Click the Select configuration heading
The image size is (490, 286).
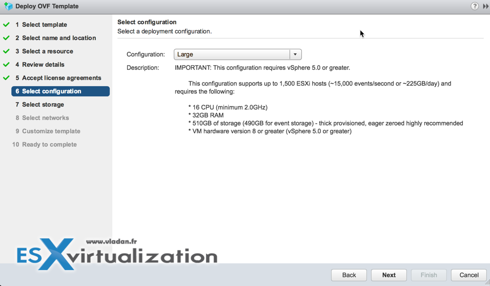click(147, 22)
